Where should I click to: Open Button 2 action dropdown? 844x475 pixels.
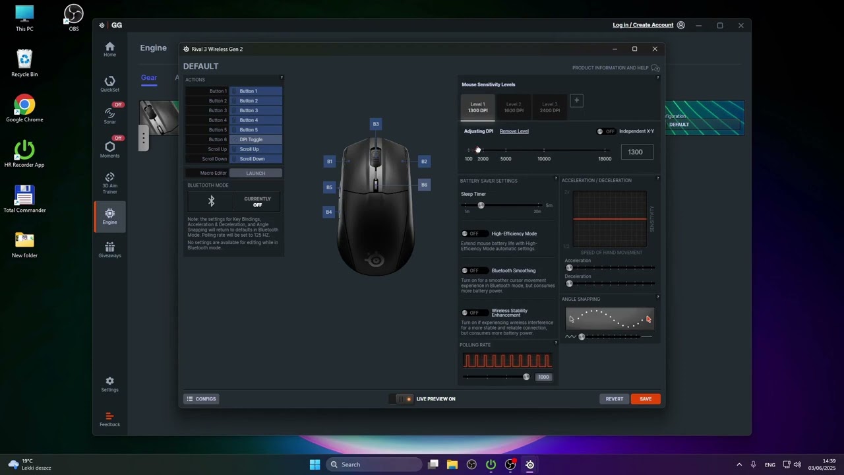pyautogui.click(x=256, y=101)
